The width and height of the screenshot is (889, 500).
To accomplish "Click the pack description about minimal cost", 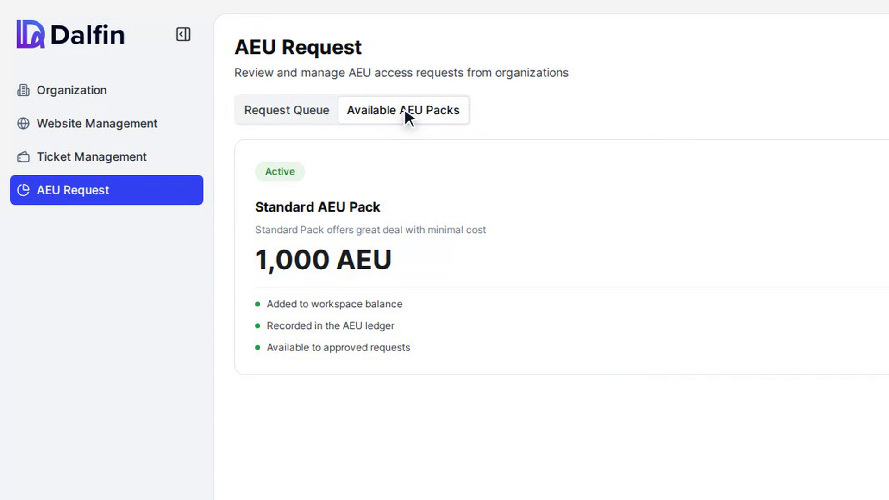I will pos(370,230).
